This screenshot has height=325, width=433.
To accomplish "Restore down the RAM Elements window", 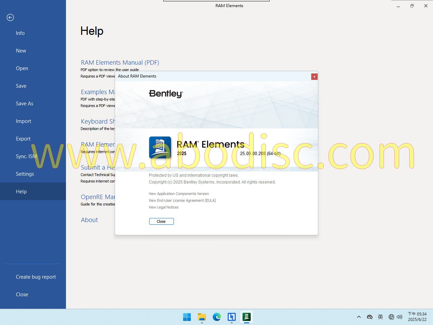I will point(412,6).
